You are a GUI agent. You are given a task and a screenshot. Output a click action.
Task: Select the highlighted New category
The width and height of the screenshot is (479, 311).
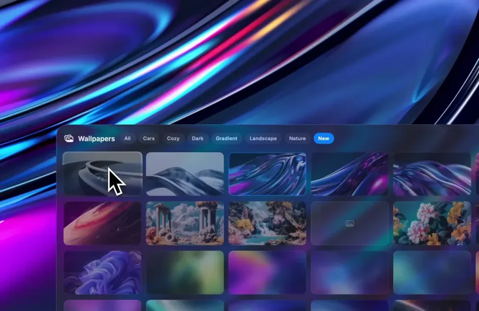pyautogui.click(x=324, y=139)
